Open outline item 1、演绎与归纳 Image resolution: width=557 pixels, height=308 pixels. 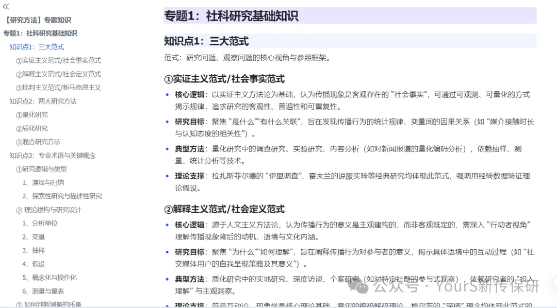pyautogui.click(x=43, y=182)
